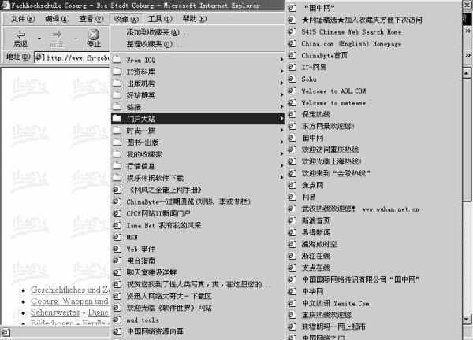Open 资讯人网络大哥大－下载区 favorite
The height and width of the screenshot is (340, 473).
(x=198, y=296)
